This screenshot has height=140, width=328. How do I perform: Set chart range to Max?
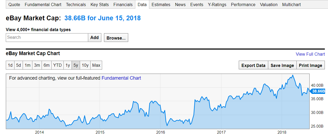(x=96, y=65)
